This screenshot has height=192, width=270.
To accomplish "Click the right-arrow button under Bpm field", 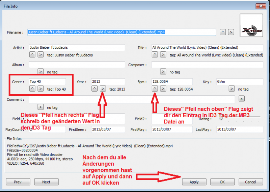I will [x=163, y=89].
